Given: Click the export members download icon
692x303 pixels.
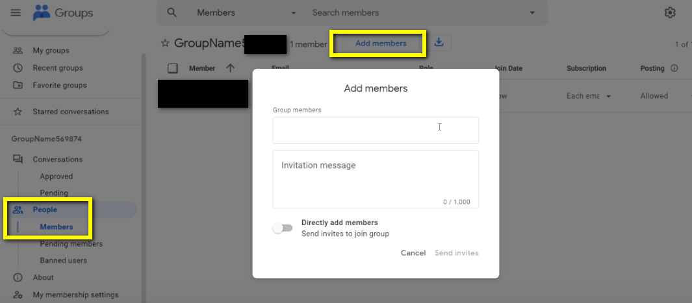Looking at the screenshot, I should [439, 43].
